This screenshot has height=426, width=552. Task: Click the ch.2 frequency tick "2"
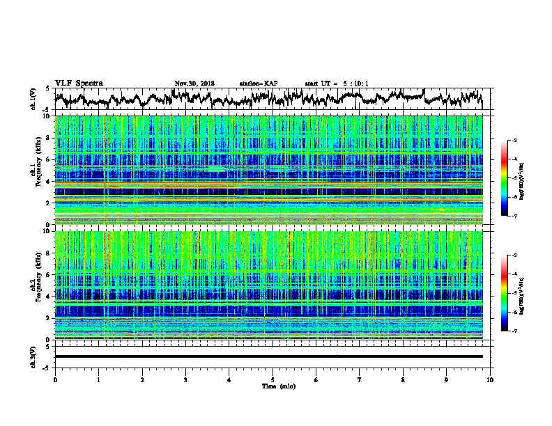pos(49,318)
